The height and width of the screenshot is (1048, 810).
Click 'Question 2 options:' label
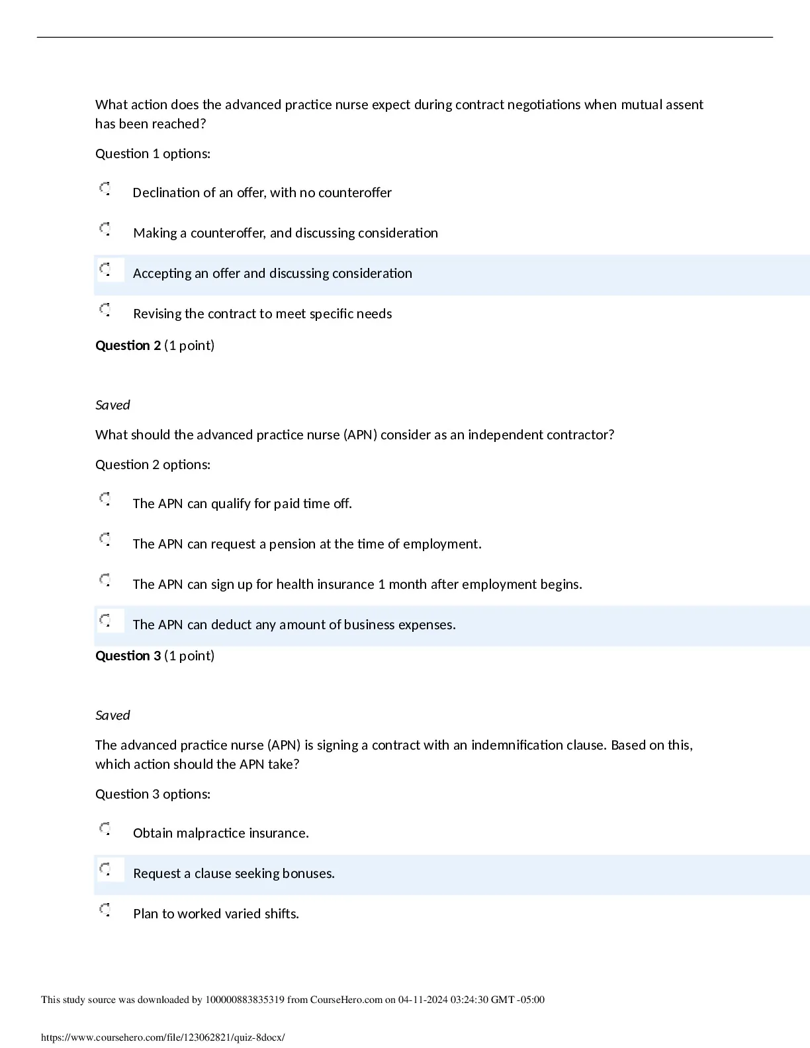coord(153,464)
